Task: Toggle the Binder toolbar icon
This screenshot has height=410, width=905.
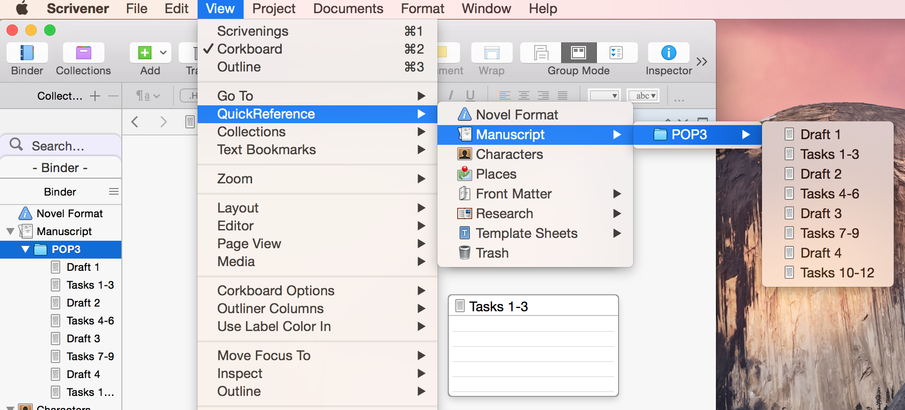Action: pyautogui.click(x=27, y=53)
